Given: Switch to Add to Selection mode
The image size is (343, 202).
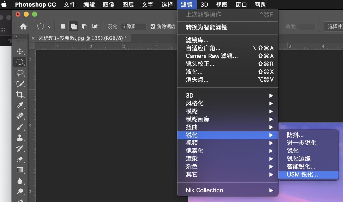Looking at the screenshot, I should (74, 27).
